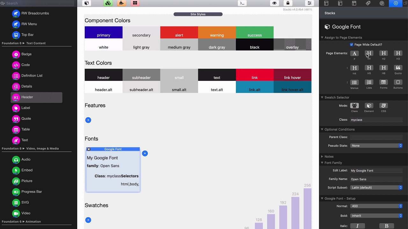The width and height of the screenshot is (408, 229).
Task: Select the Table stack icon
Action: [16, 129]
